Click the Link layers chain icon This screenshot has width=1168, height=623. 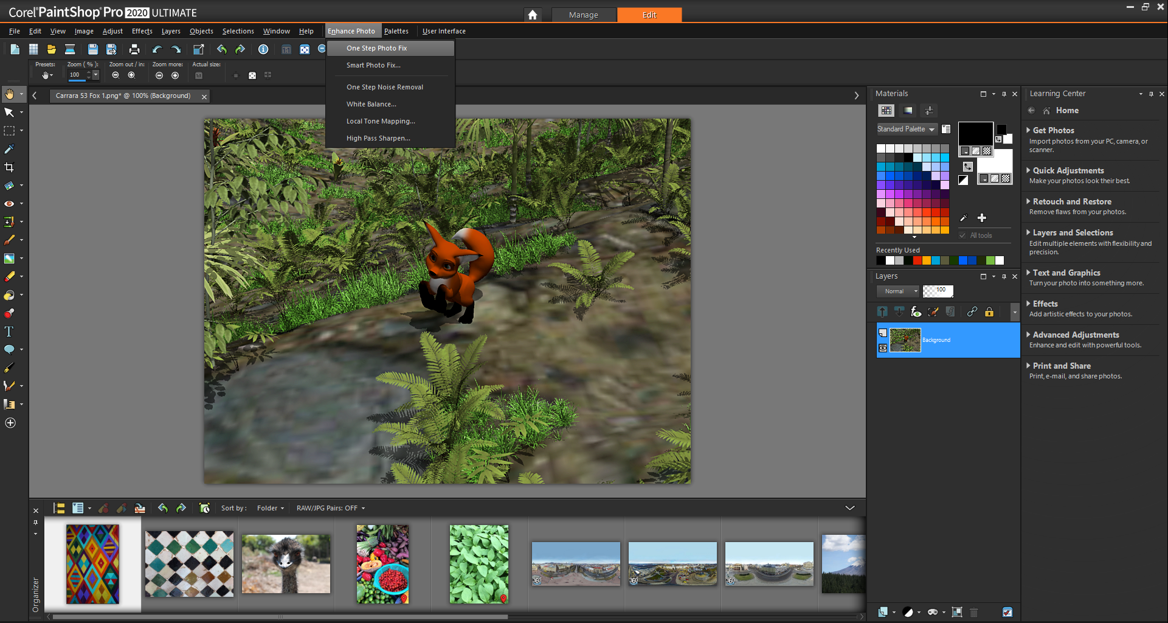pyautogui.click(x=972, y=311)
